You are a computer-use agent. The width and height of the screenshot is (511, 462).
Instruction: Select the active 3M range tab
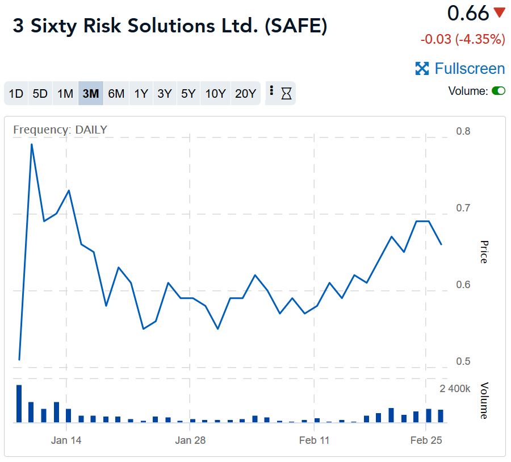(91, 94)
